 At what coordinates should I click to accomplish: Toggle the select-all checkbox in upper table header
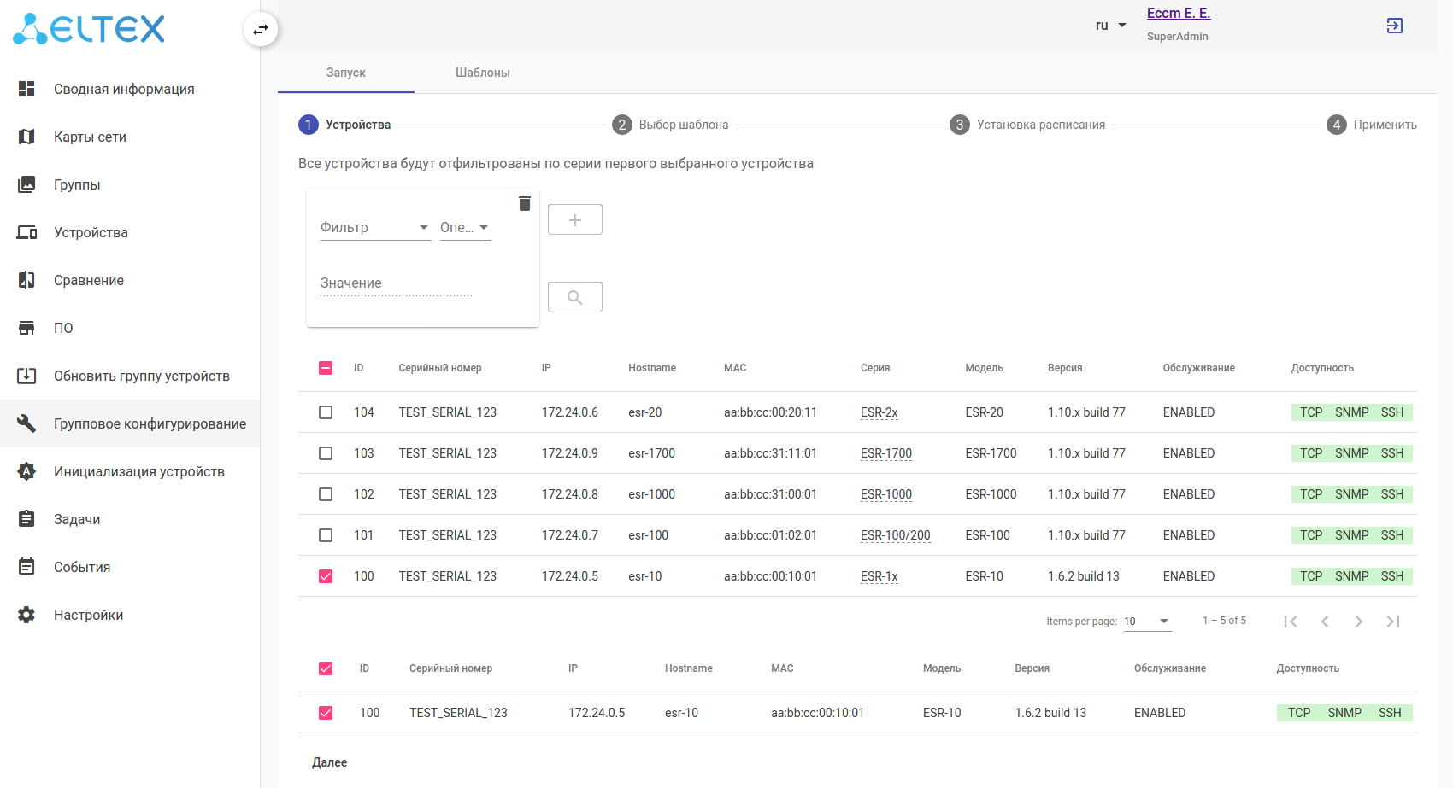click(x=326, y=368)
